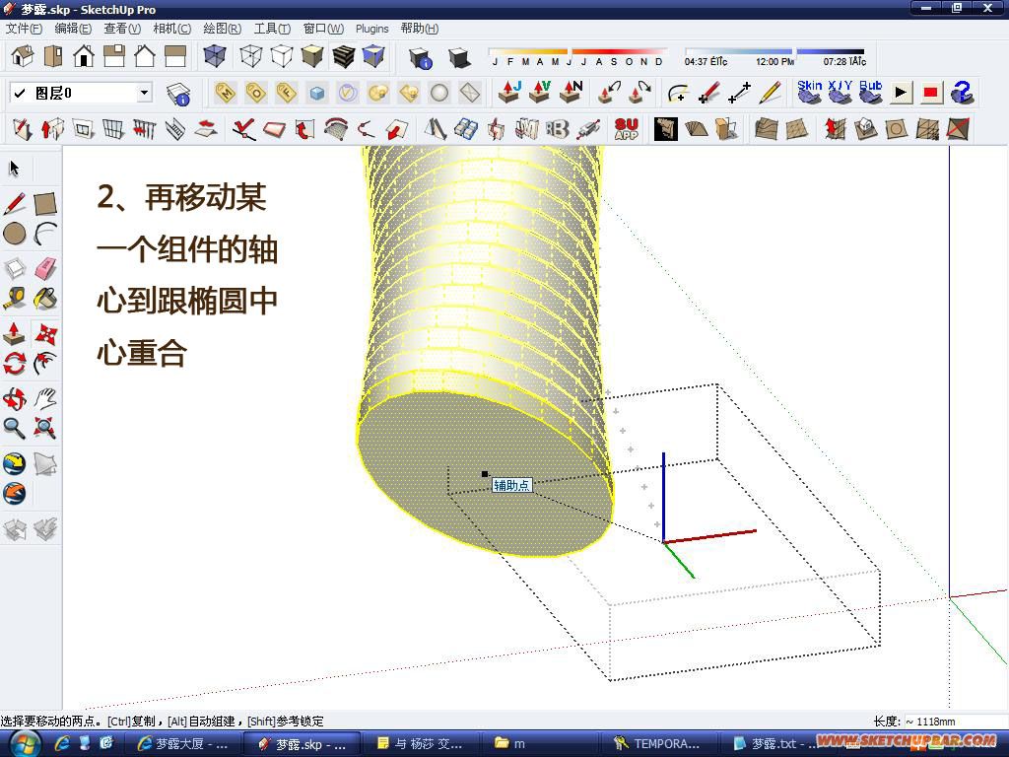Viewport: 1009px width, 757px height.
Task: Open the layer manager icon
Action: tap(178, 94)
